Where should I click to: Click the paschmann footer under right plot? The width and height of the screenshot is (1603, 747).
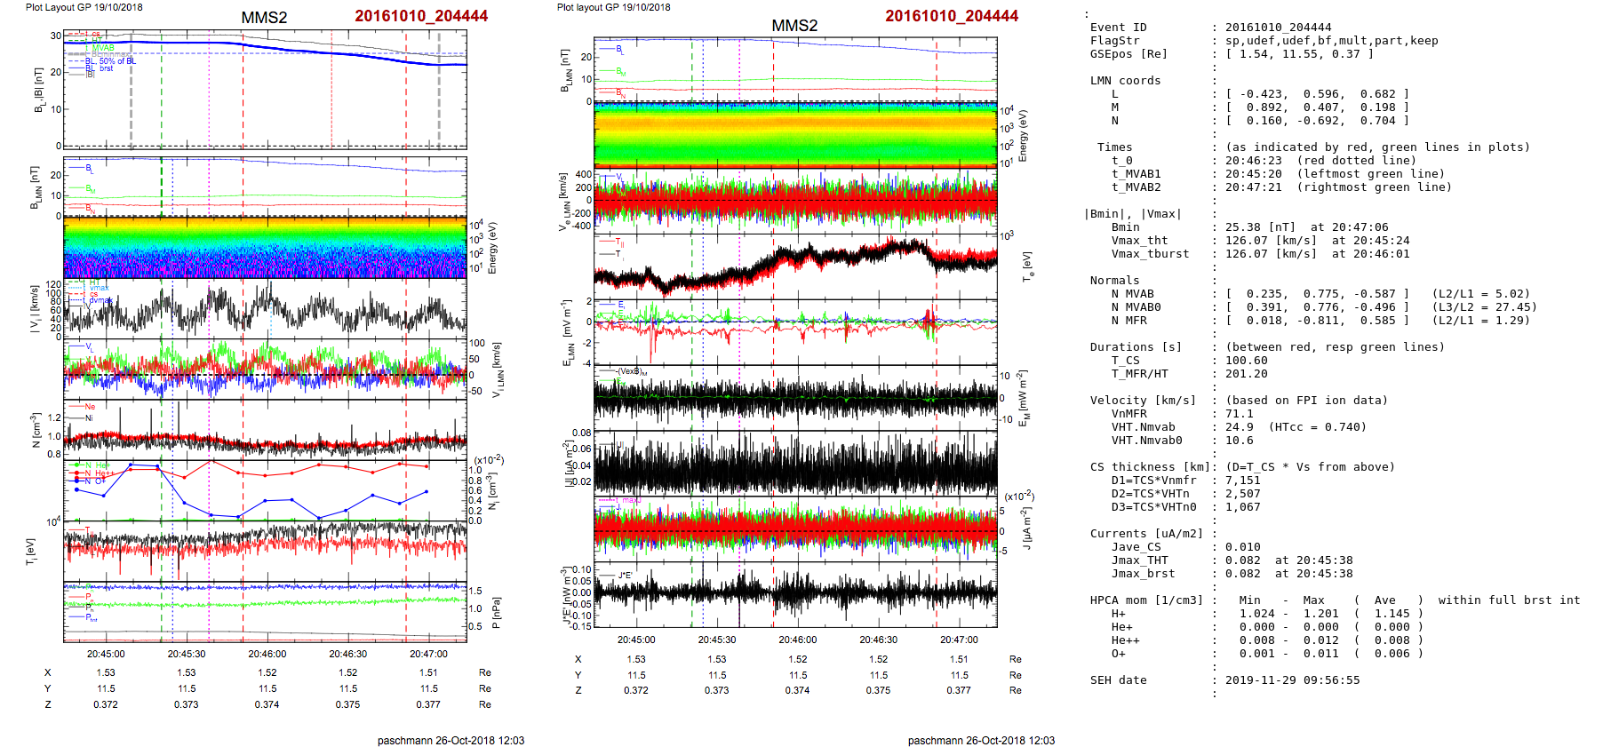[x=981, y=740]
